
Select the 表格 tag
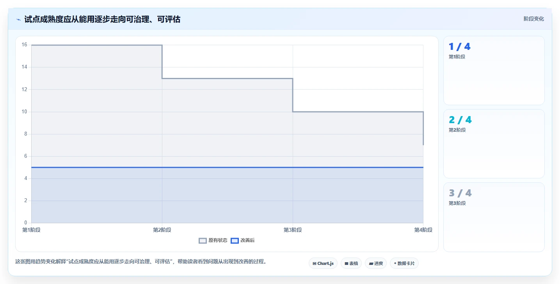click(351, 263)
